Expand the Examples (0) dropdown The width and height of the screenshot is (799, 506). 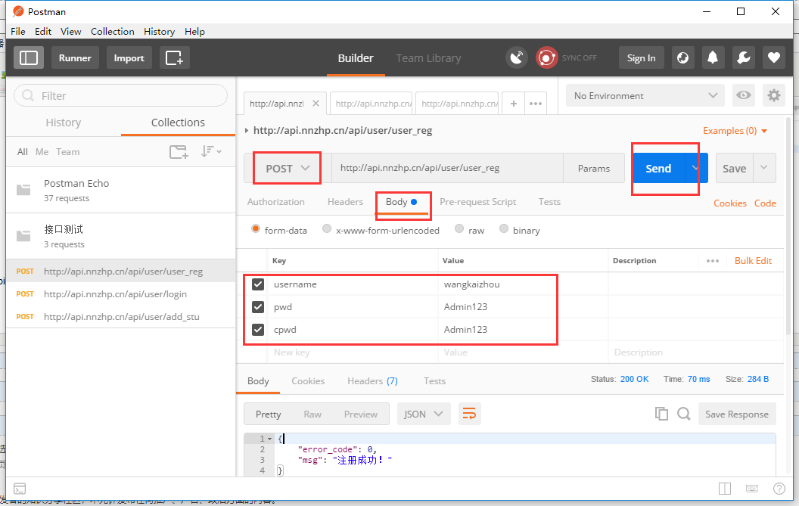735,131
